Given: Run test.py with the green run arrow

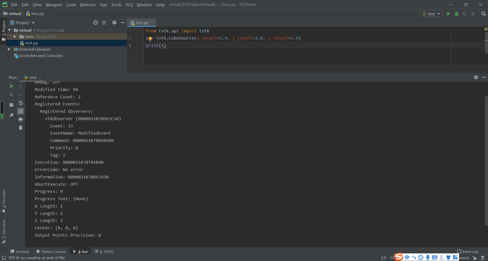Looking at the screenshot, I should (x=448, y=14).
